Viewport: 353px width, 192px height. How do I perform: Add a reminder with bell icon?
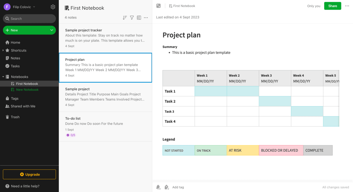(x=158, y=187)
